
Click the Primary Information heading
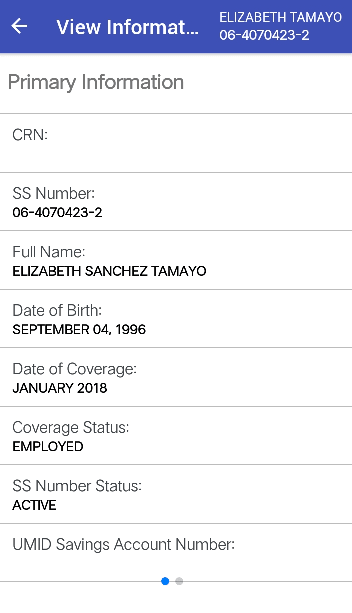point(96,82)
